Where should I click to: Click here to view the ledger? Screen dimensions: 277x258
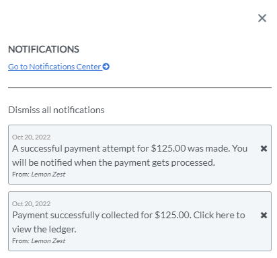point(128,222)
